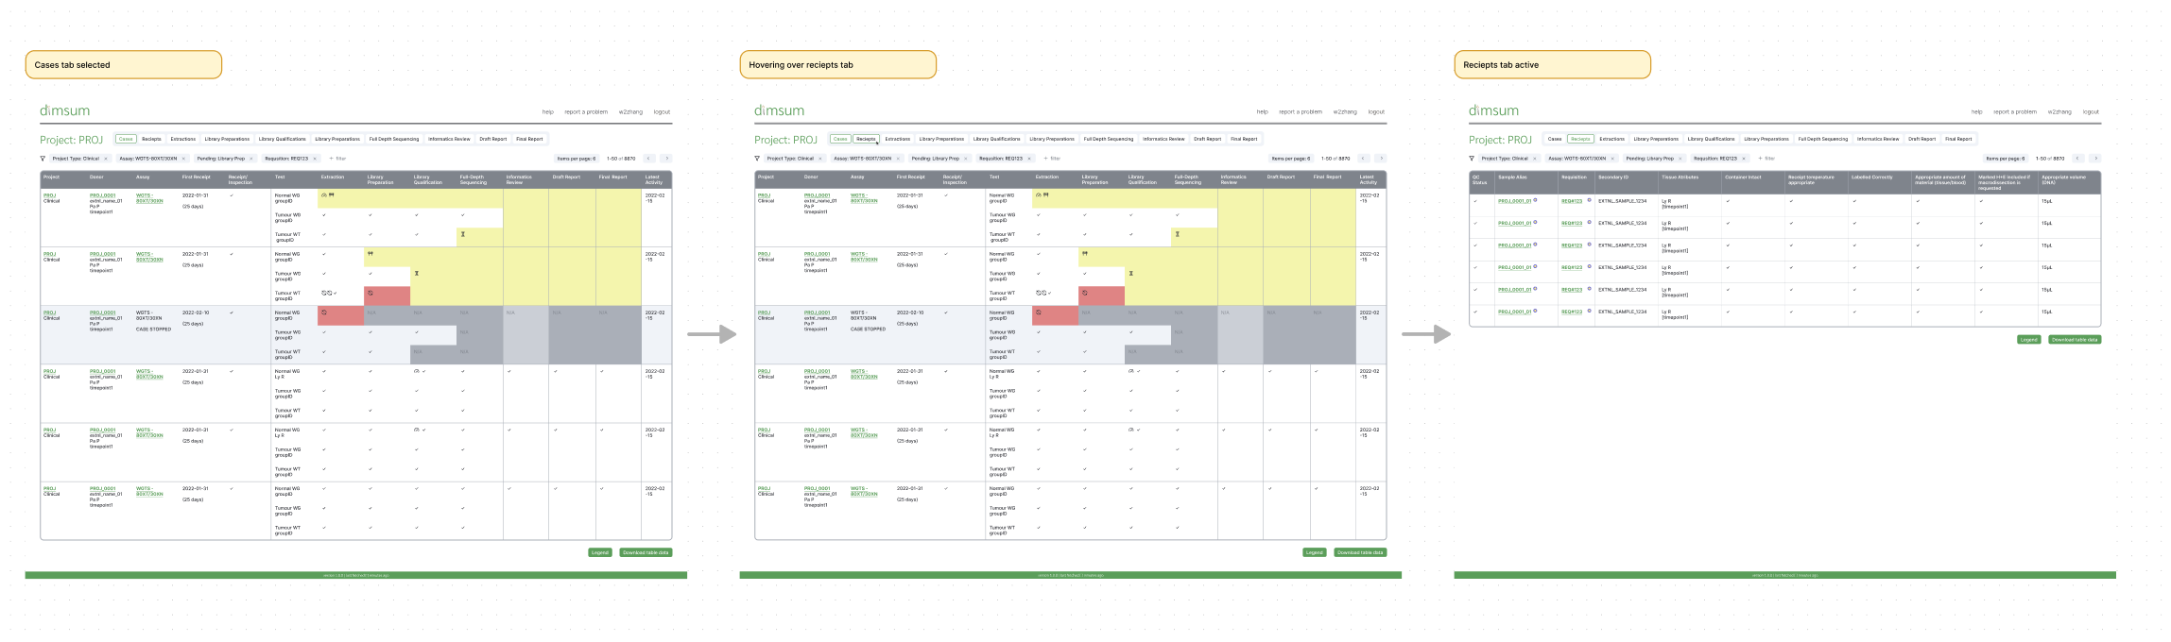Switch back to the Cases tab in the Reciepts-active screen
Image resolution: width=2171 pixels, height=642 pixels.
(x=1555, y=139)
